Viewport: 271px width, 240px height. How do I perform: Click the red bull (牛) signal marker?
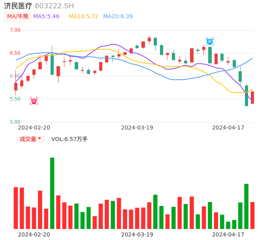(x=34, y=101)
